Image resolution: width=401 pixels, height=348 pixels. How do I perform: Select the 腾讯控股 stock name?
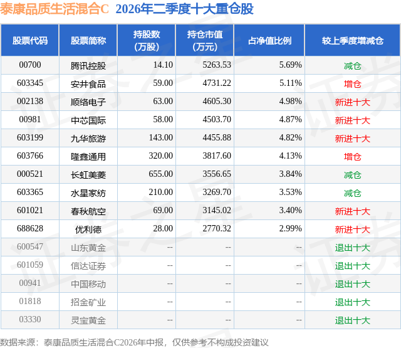coord(88,66)
